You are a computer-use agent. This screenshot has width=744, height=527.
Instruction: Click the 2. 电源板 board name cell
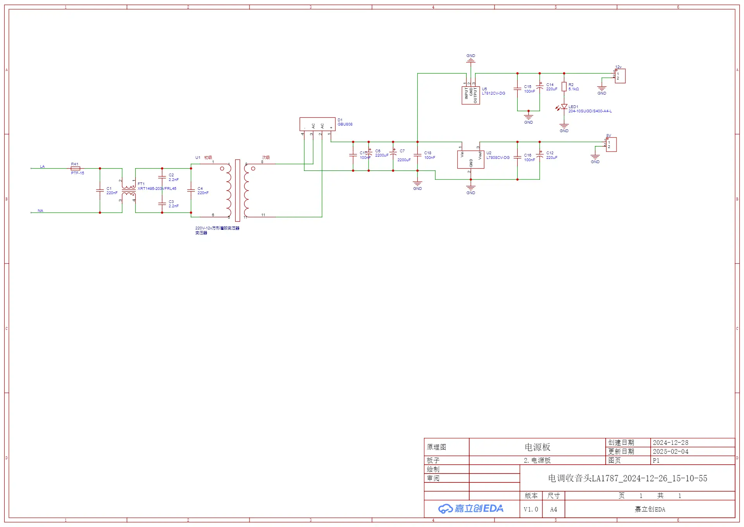click(x=537, y=460)
